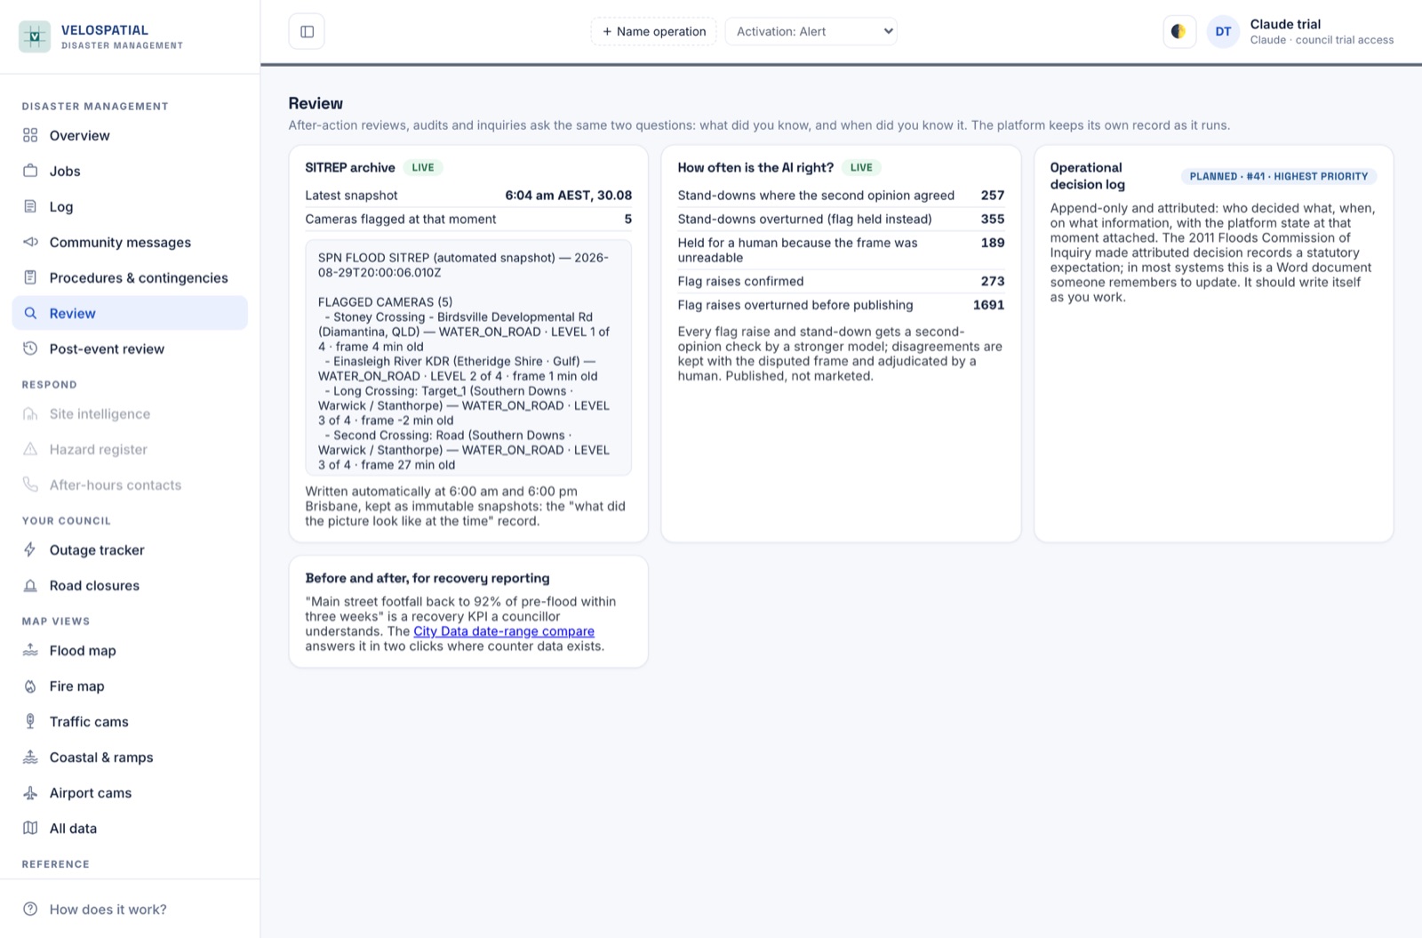
Task: Click the SITREP snapshot text box
Action: click(468, 357)
